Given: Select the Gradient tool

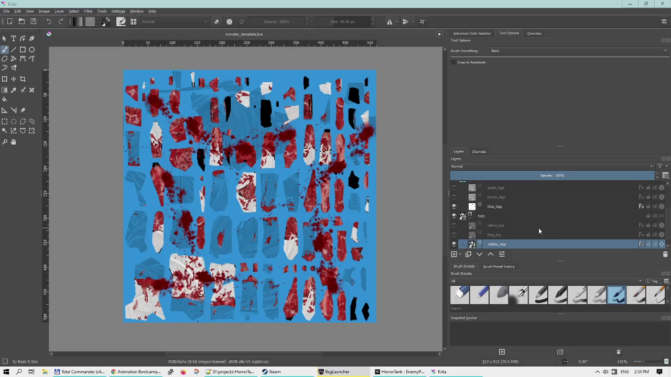Looking at the screenshot, I should click(x=5, y=90).
